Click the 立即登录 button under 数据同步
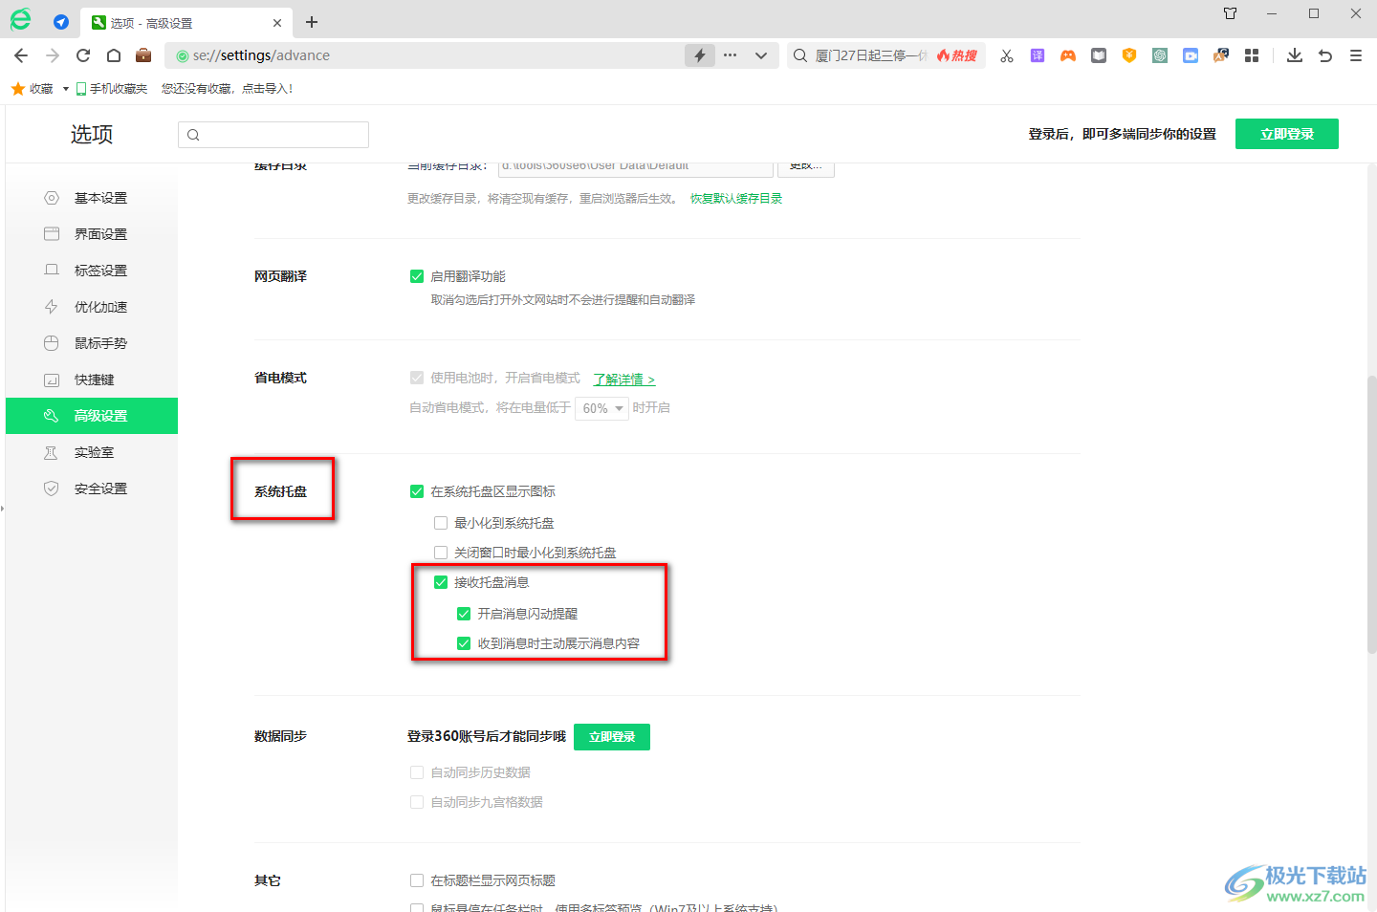The height and width of the screenshot is (912, 1377). 612,737
